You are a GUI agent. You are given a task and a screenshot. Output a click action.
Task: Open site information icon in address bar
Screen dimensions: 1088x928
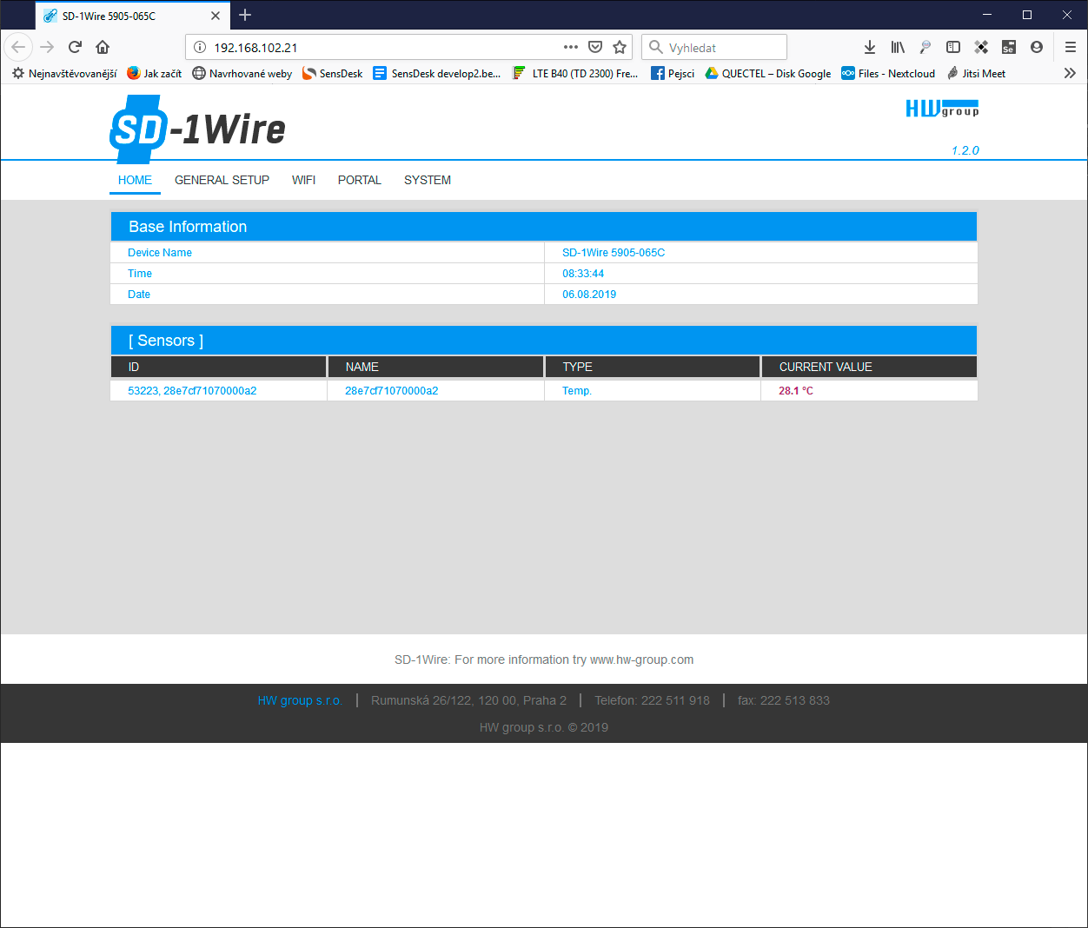click(199, 47)
